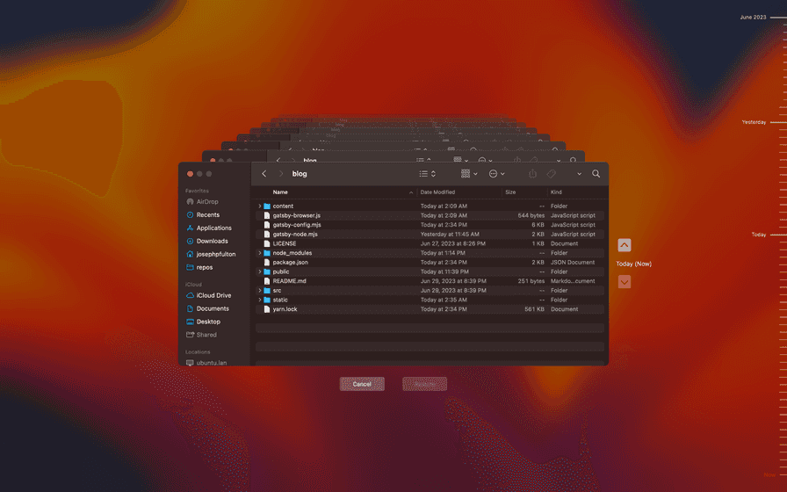
Task: Sort by the Name column header
Action: (x=280, y=192)
